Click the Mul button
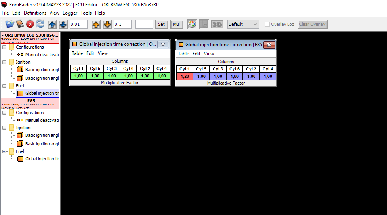This screenshot has height=215, width=387. coord(177,24)
